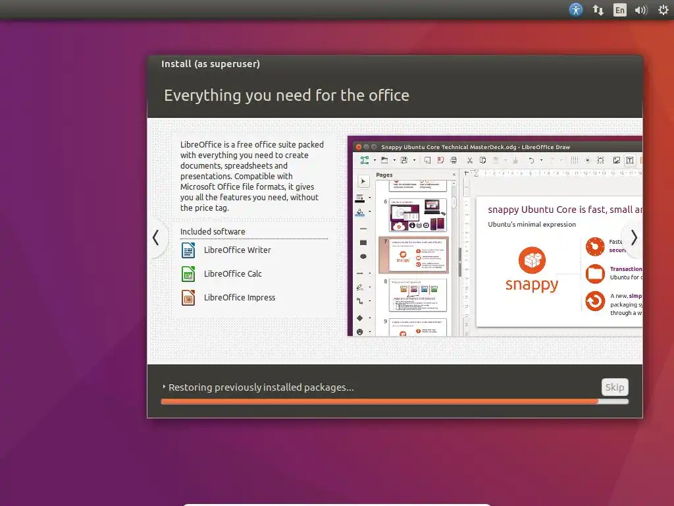Select page 7 thumbnail in Pages panel
Viewport: 674px width, 506px height.
(413, 255)
